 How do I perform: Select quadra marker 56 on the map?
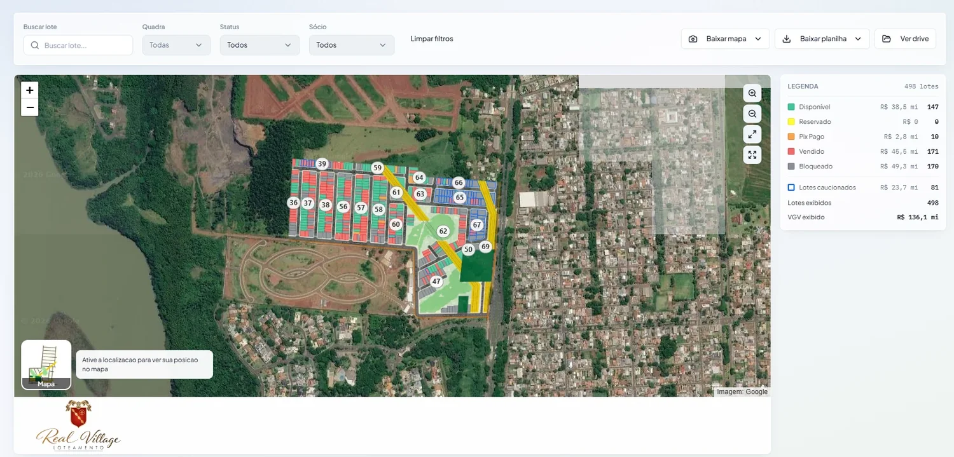(343, 207)
